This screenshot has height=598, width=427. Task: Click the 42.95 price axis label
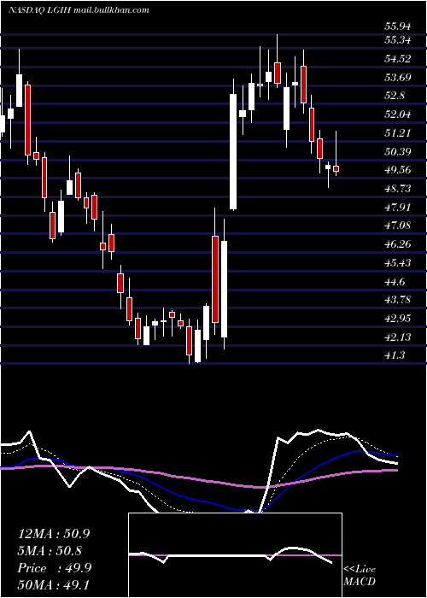398,318
